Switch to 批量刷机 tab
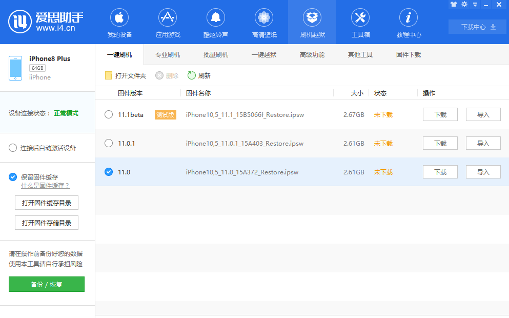Viewport: 509px width, 318px height. (216, 54)
